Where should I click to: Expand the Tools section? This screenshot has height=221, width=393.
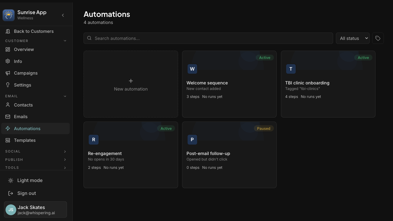coord(36,168)
